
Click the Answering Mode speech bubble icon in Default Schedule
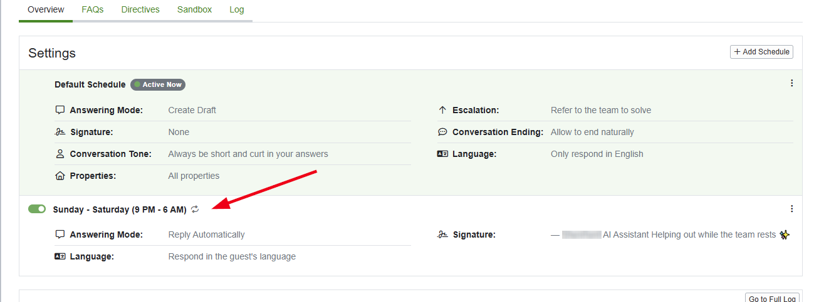tap(60, 110)
